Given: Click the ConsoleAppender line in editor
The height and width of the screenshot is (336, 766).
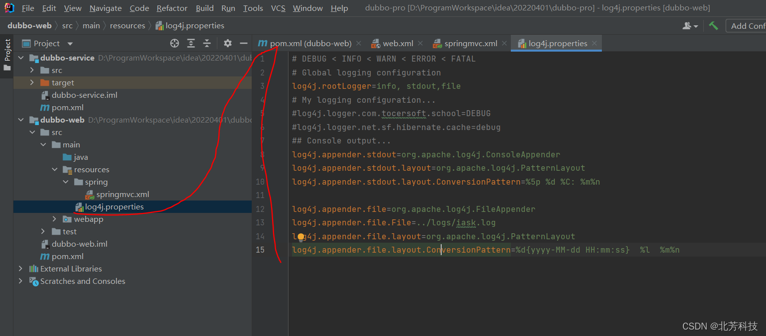Looking at the screenshot, I should [426, 154].
